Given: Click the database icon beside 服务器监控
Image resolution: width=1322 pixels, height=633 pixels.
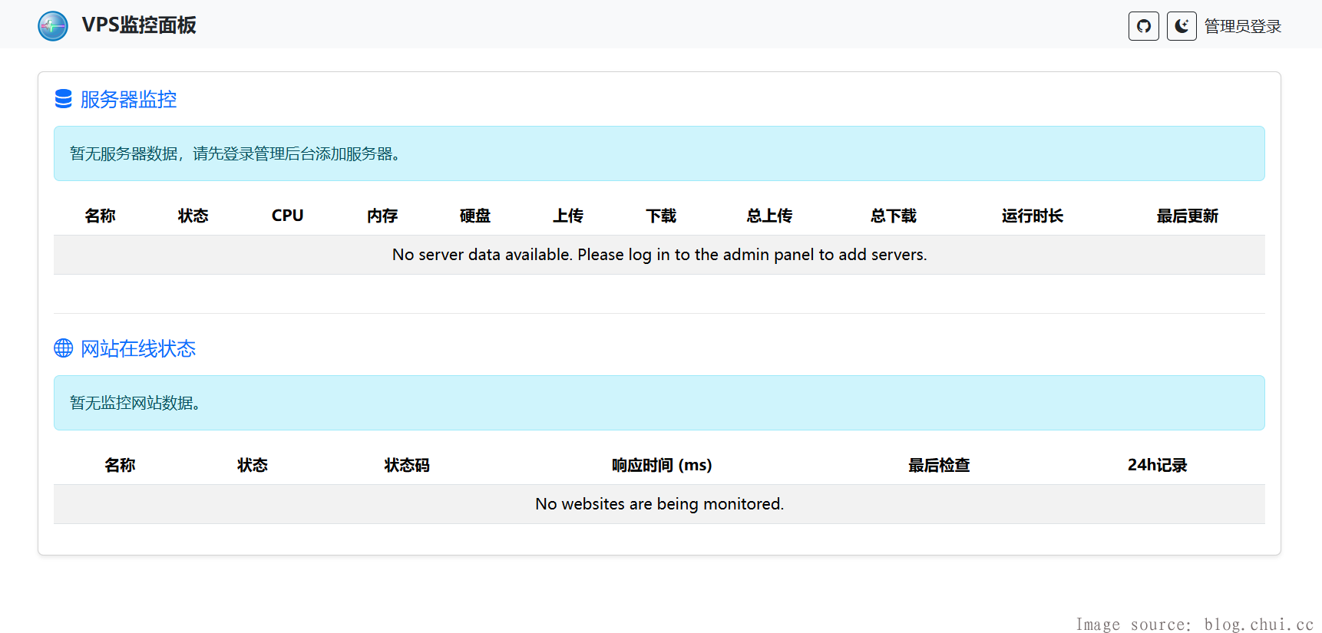Looking at the screenshot, I should pos(64,99).
